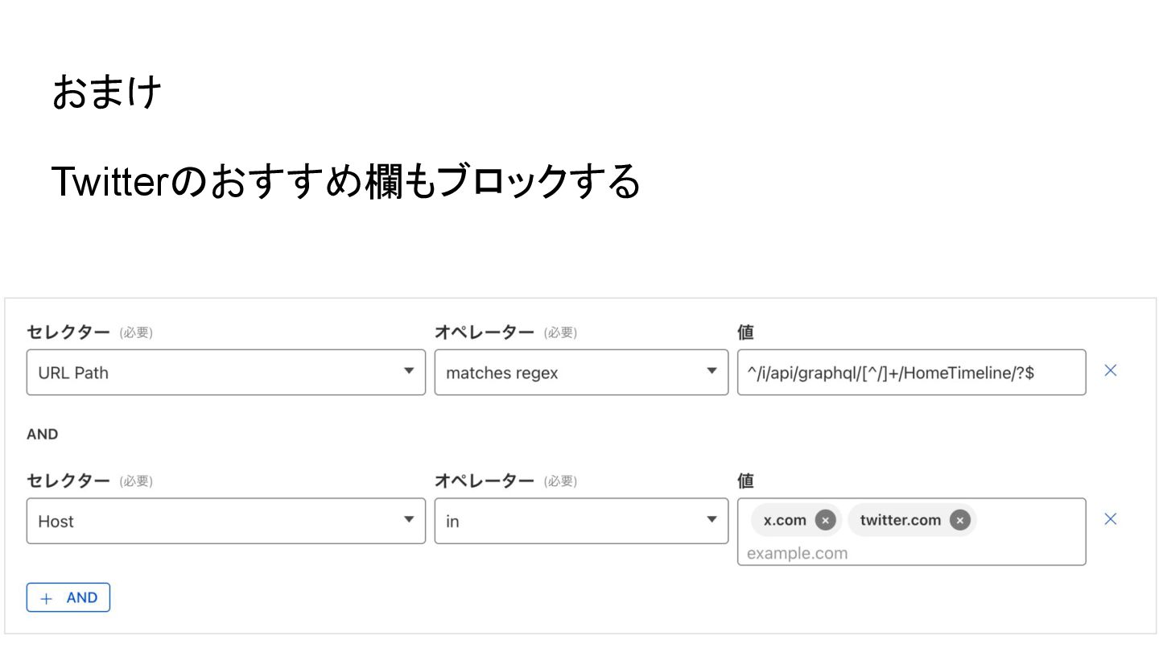The image size is (1159, 652).
Task: Open the Host selector dropdown
Action: [226, 521]
